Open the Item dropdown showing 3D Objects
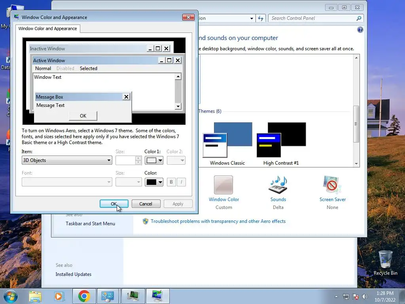 (67, 160)
